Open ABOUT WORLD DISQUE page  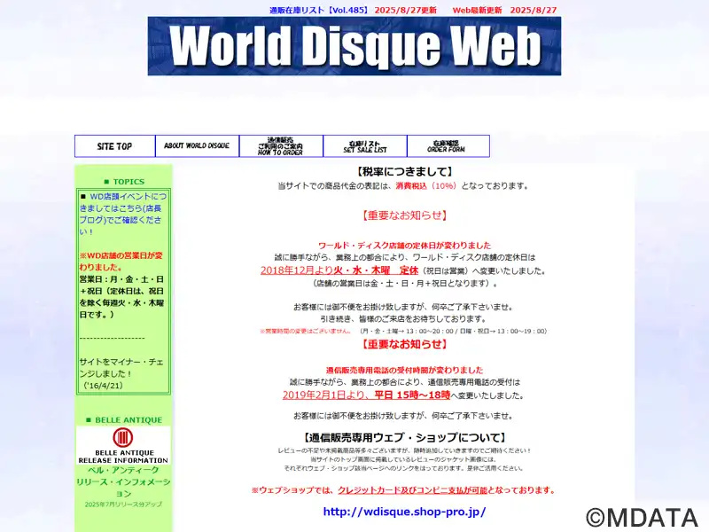click(x=197, y=146)
